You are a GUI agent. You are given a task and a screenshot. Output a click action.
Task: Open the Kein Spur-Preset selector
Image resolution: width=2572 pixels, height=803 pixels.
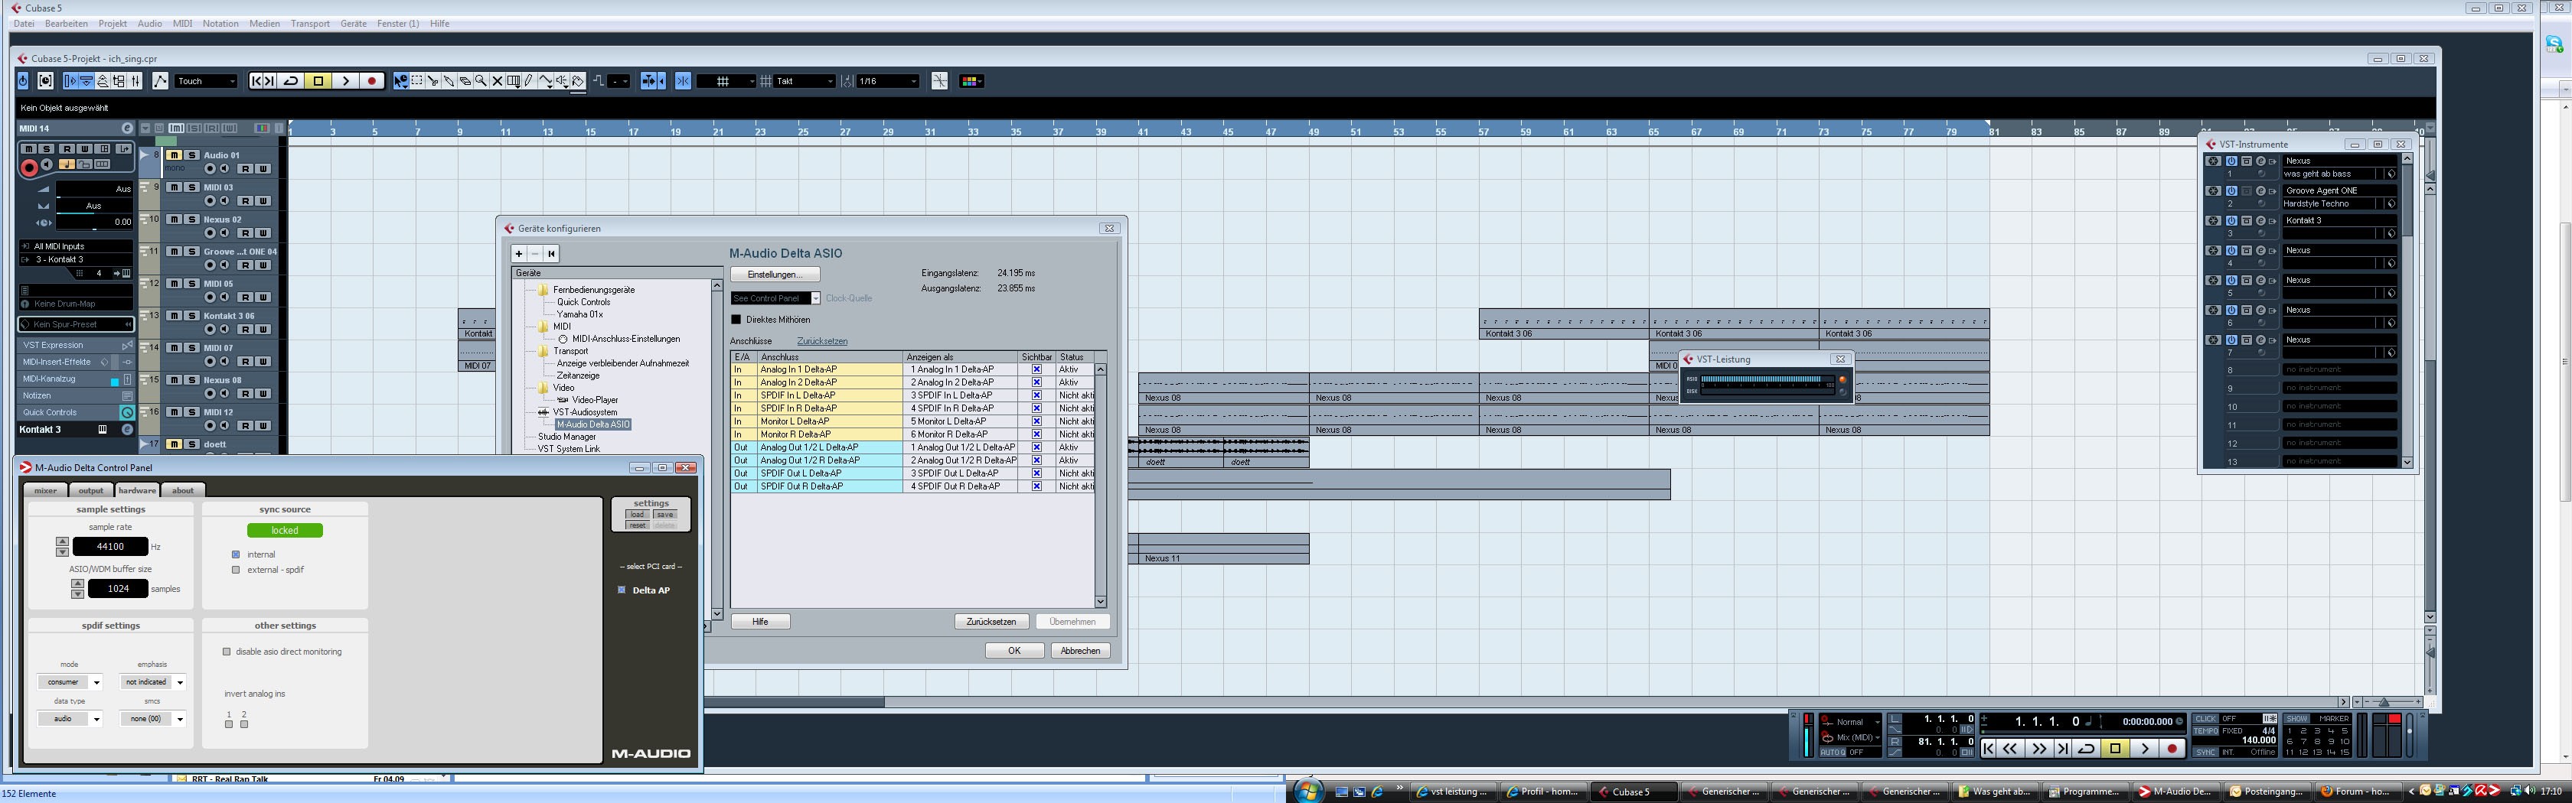(x=76, y=324)
